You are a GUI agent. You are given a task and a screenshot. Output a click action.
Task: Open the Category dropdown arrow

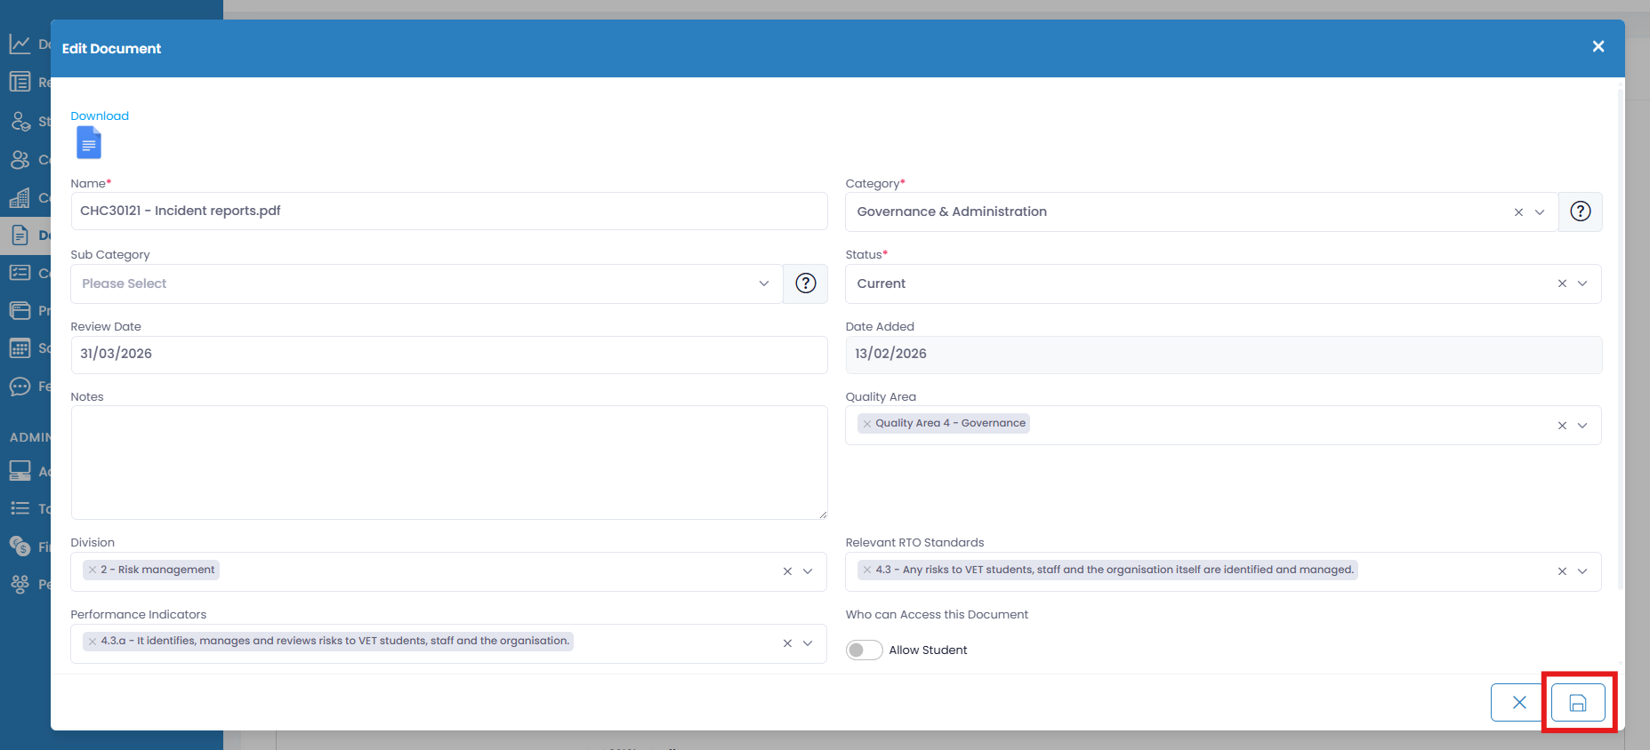1540,212
